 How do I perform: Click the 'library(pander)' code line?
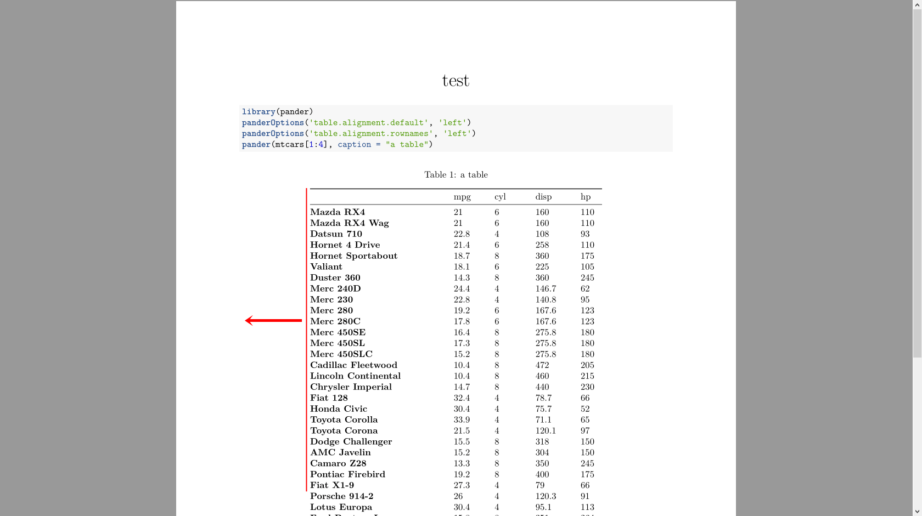click(277, 111)
